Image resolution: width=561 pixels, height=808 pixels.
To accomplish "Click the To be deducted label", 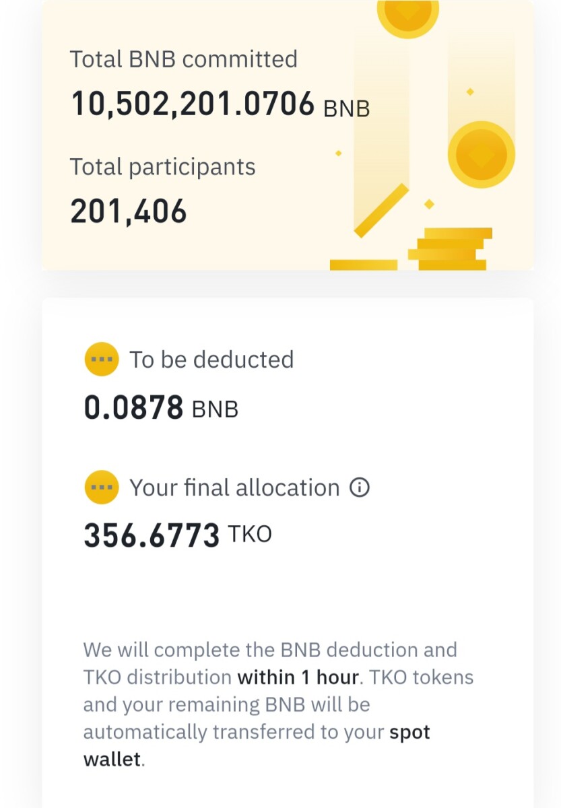I will click(211, 360).
